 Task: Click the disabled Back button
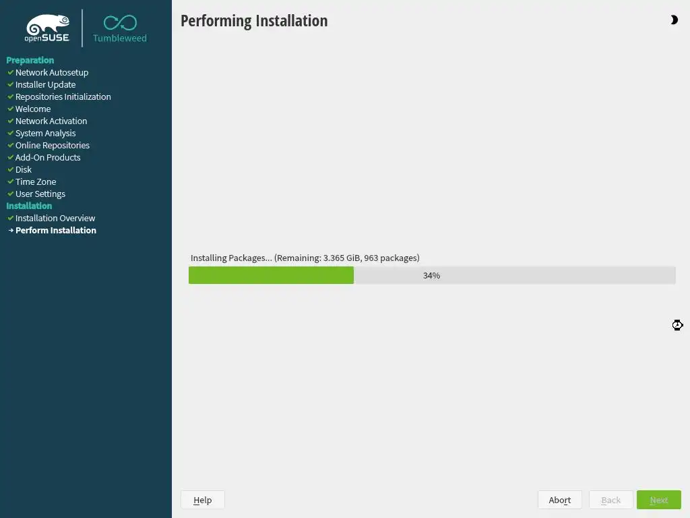pos(610,500)
